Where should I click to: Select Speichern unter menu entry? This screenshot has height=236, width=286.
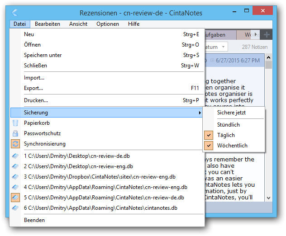click(x=107, y=55)
